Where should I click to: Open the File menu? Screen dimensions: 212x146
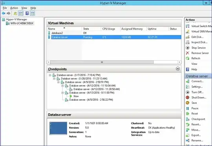(x=5, y=8)
